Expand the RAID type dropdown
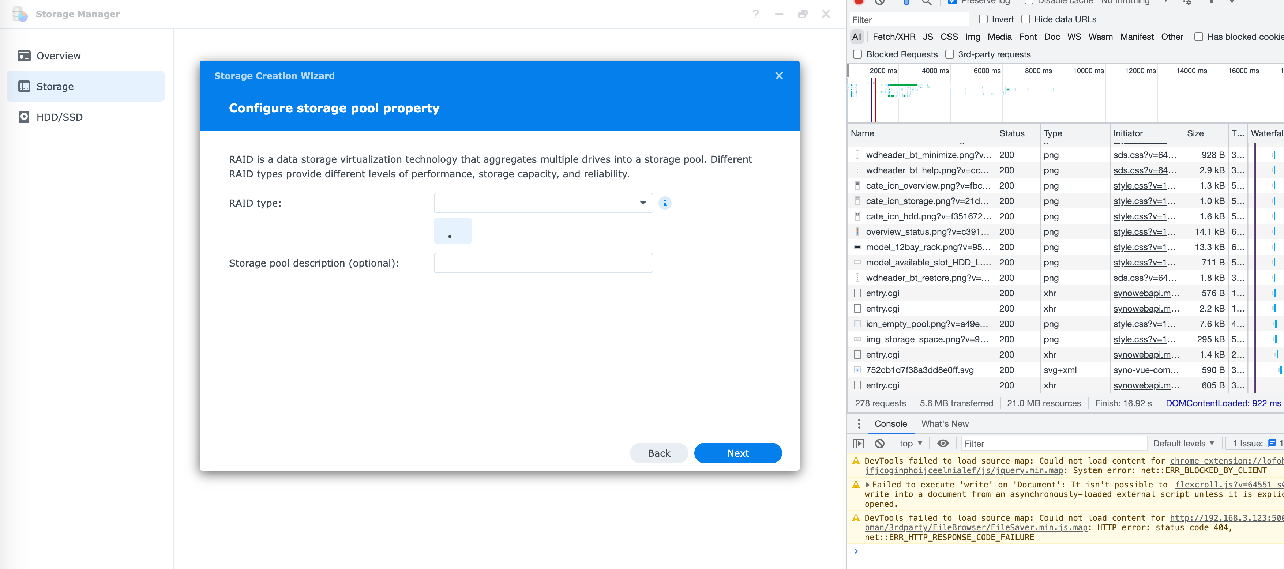This screenshot has height=569, width=1284. [x=543, y=203]
